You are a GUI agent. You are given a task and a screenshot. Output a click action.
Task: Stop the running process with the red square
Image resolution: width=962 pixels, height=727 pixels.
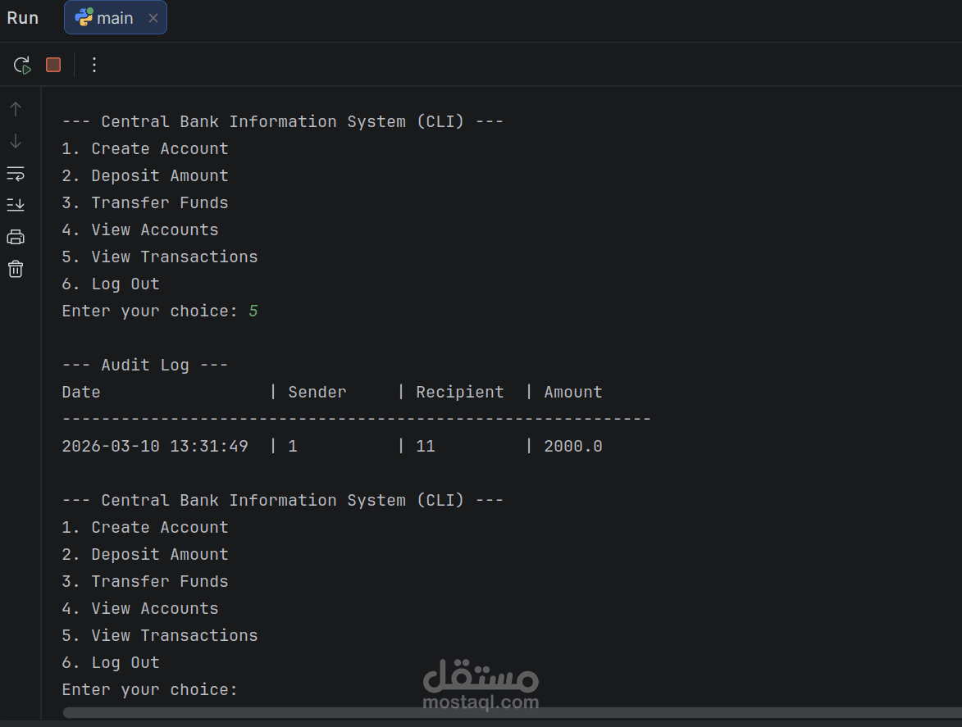tap(53, 65)
